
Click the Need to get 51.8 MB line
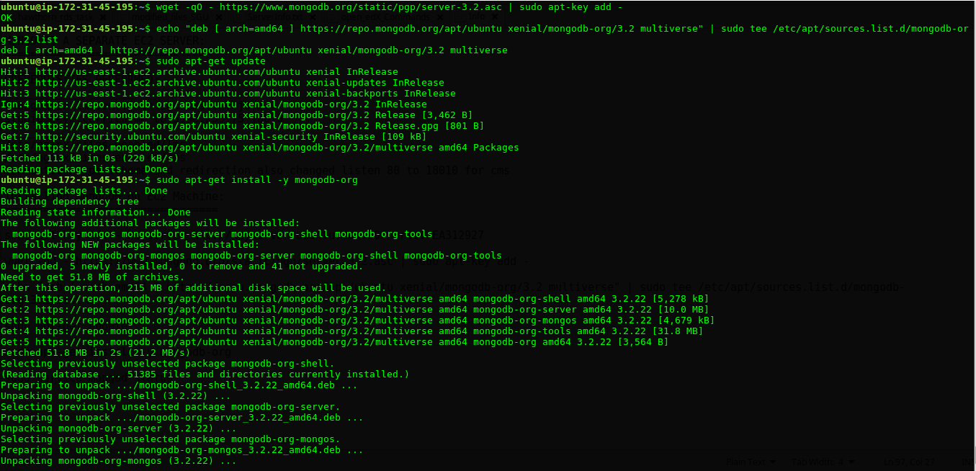(x=83, y=277)
